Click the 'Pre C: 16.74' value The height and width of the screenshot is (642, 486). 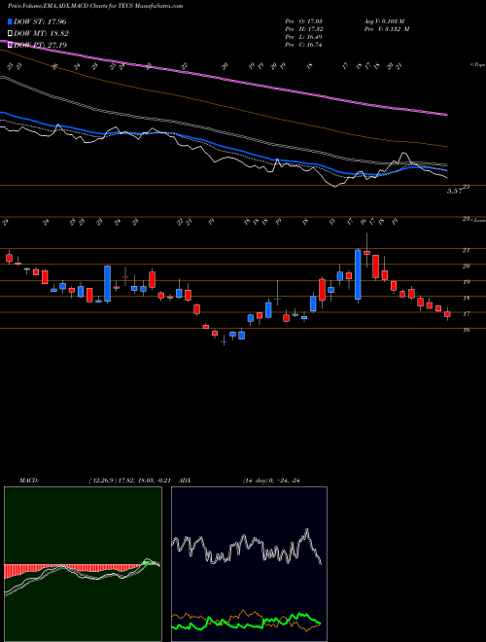coord(303,45)
